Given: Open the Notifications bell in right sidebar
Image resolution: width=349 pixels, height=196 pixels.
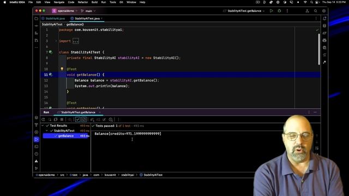Looking at the screenshot, I should tap(324, 19).
